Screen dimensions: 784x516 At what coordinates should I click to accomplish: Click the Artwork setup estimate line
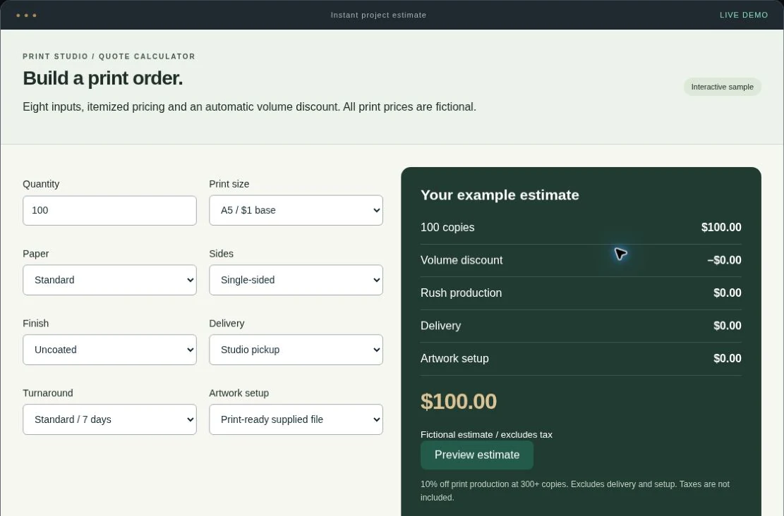tap(581, 359)
